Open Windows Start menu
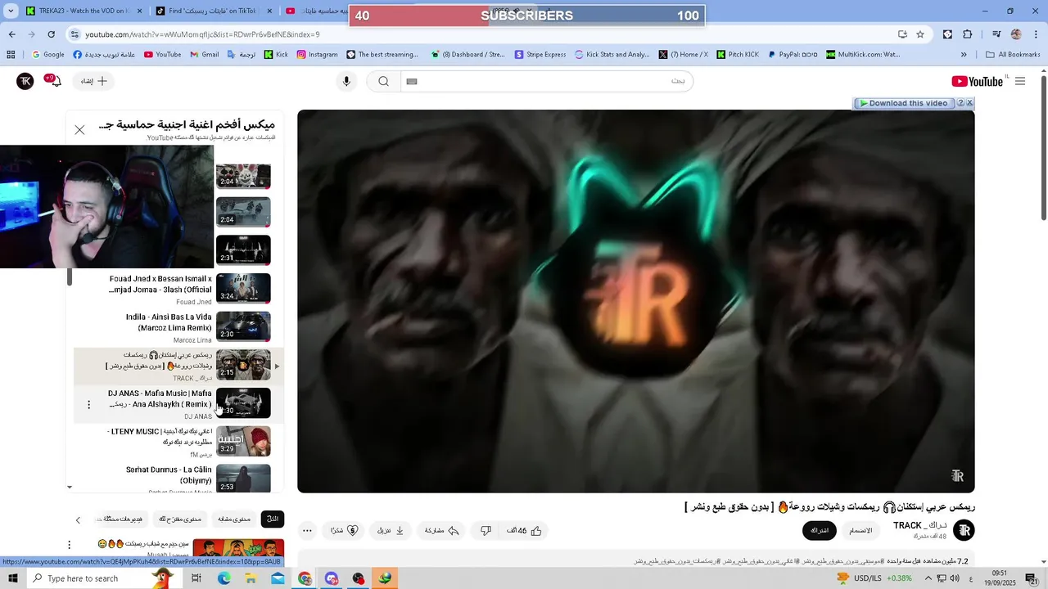This screenshot has width=1048, height=589. (x=13, y=578)
